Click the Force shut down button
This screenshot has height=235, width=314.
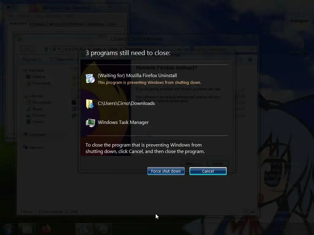click(x=166, y=171)
